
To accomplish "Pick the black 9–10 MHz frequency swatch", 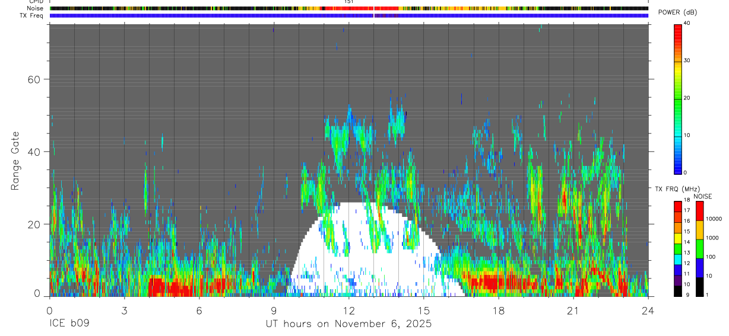I will click(x=678, y=291).
